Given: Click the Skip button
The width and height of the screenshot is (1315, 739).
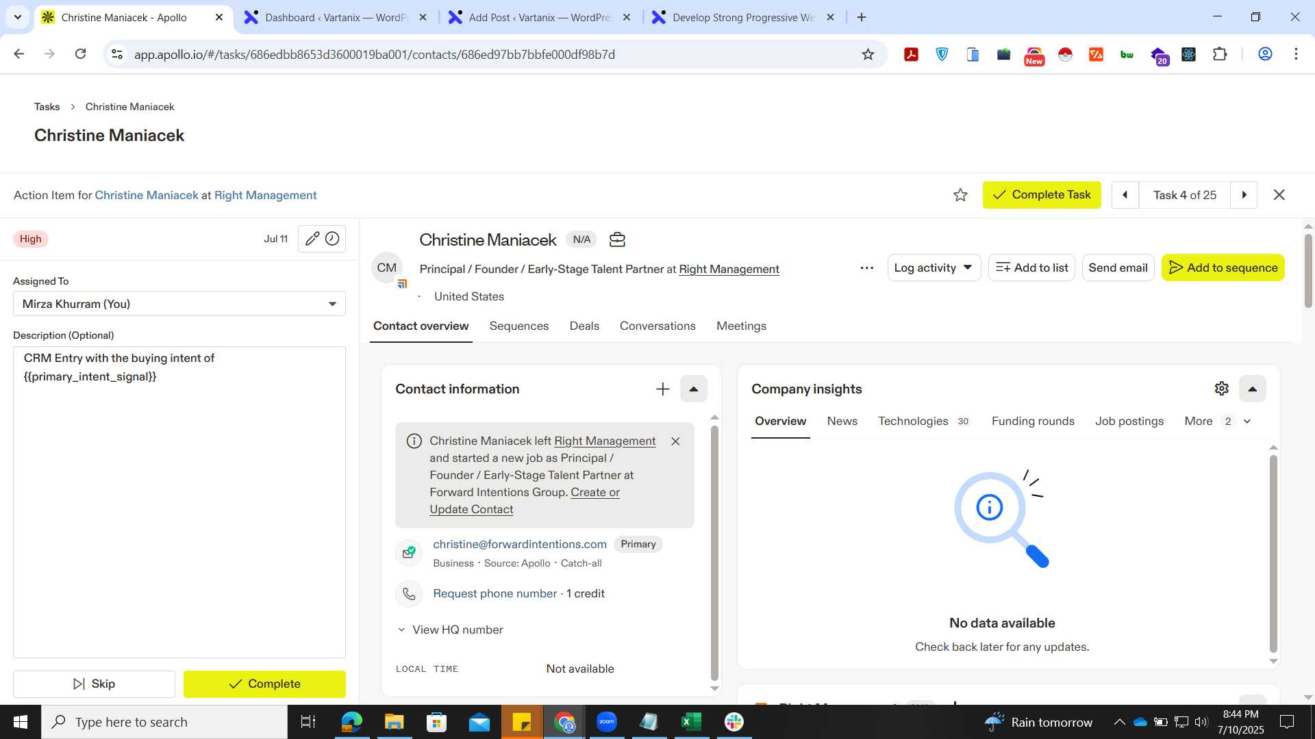Looking at the screenshot, I should point(94,684).
